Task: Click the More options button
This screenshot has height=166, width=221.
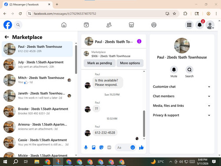Action: (x=130, y=63)
